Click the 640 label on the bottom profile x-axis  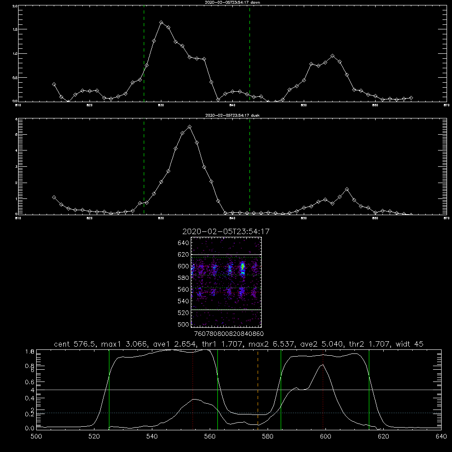coord(441,437)
